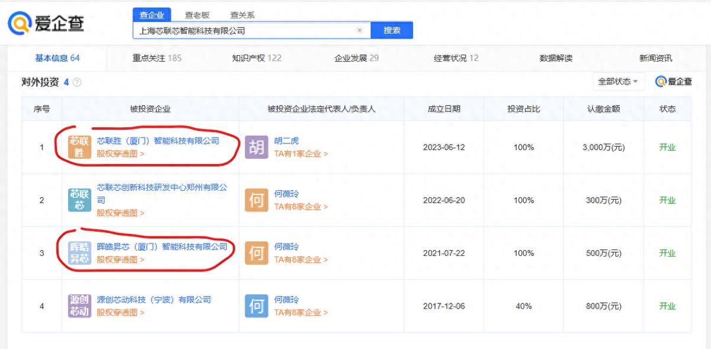
Task: Click the 爱企查 logo in top left corner
Action: (44, 22)
